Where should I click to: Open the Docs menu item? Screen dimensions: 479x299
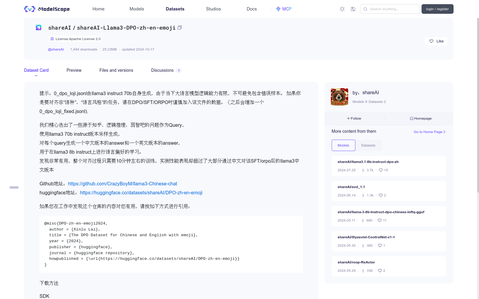coord(251,9)
